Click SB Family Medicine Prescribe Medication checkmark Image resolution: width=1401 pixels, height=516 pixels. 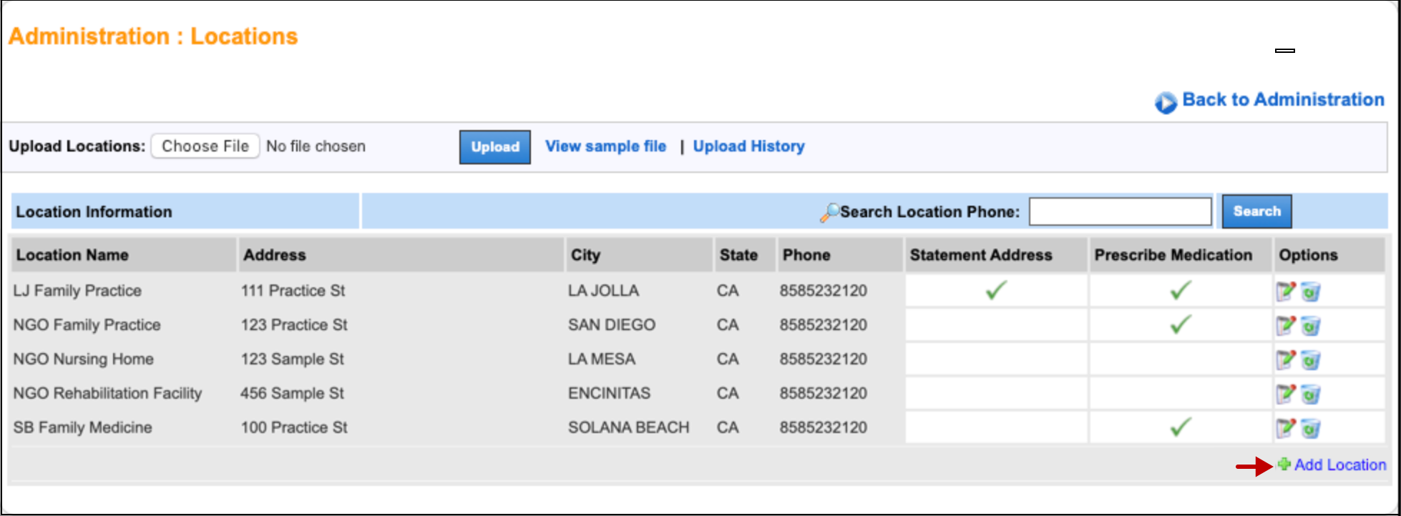[1181, 427]
